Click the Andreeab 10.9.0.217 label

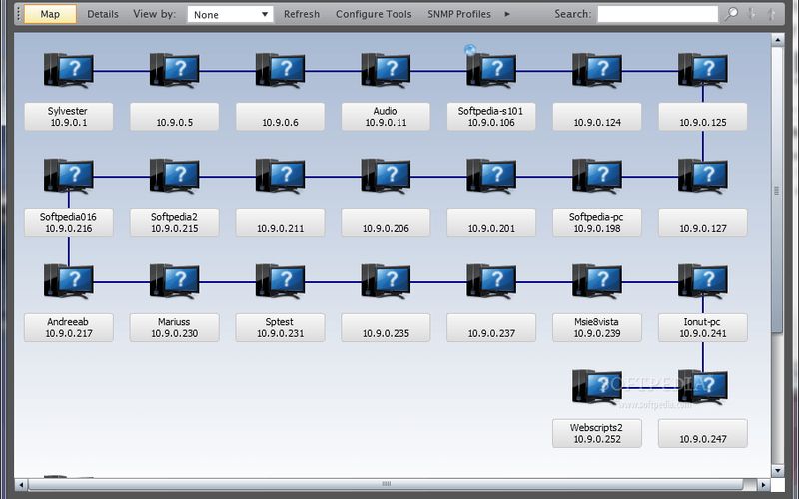(69, 328)
